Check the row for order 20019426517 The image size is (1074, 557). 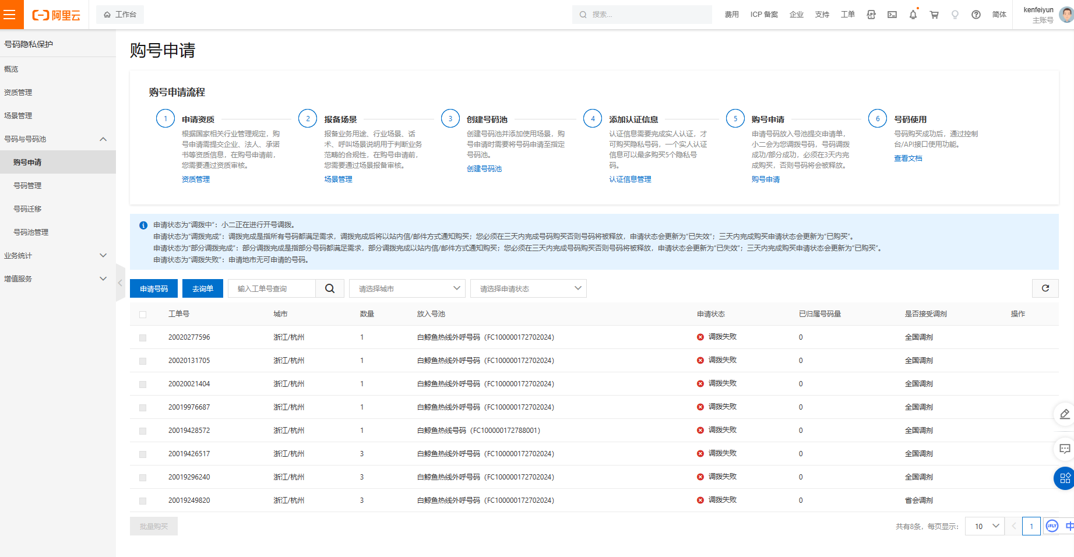coord(143,454)
